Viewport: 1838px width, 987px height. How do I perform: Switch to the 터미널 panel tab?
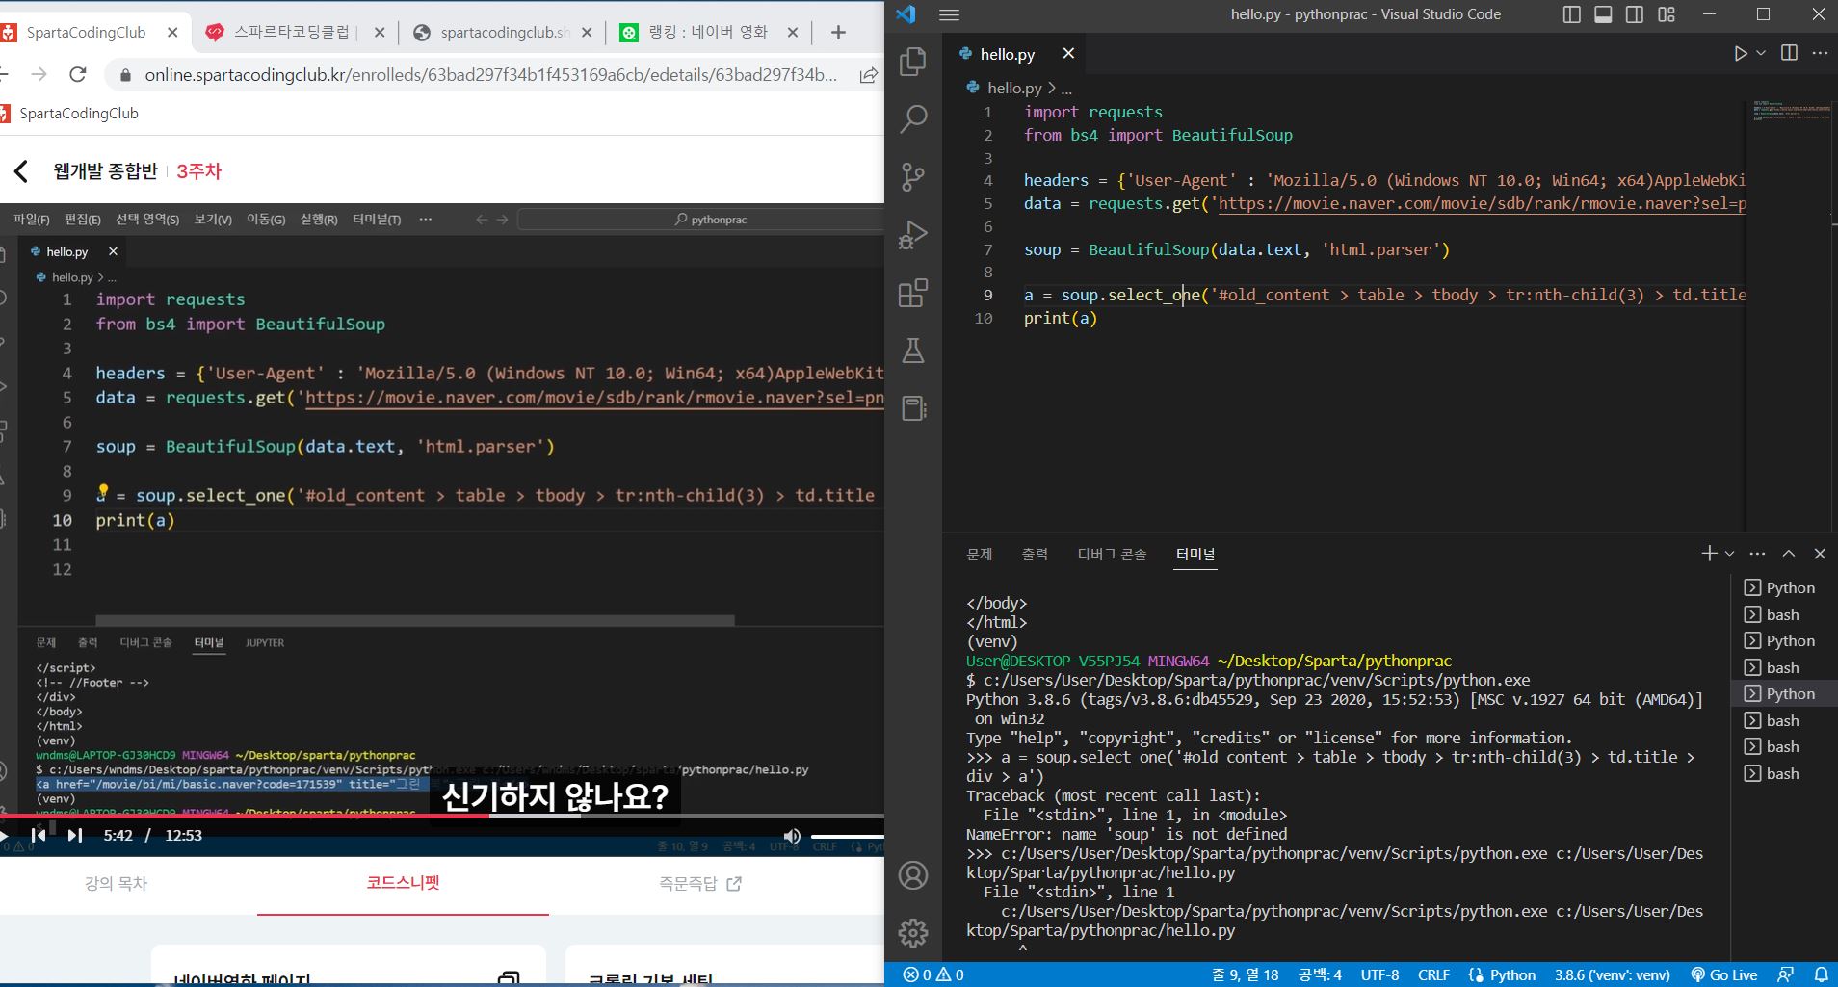1195,554
